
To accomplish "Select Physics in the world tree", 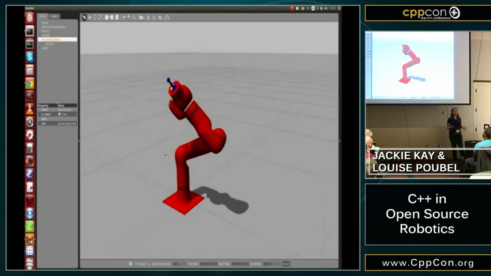I will (x=46, y=31).
